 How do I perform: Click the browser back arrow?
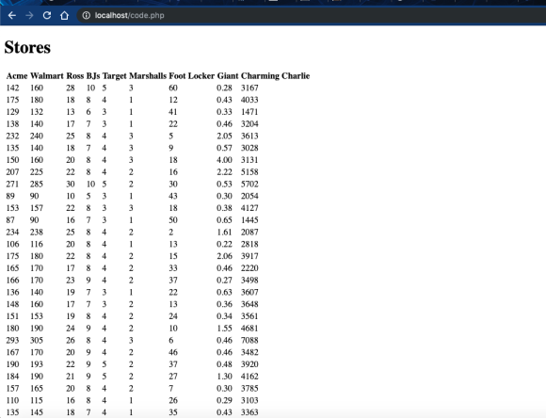click(12, 15)
